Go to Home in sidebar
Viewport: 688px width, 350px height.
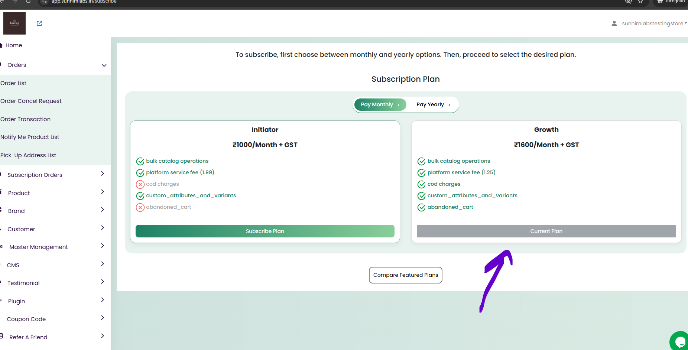pyautogui.click(x=14, y=45)
